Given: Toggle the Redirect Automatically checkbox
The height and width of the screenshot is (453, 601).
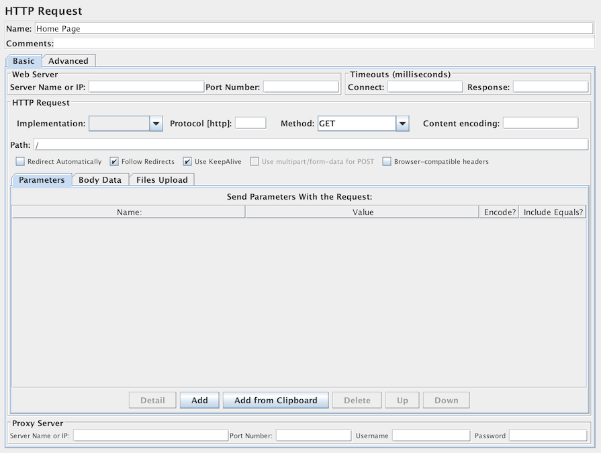Looking at the screenshot, I should (x=20, y=162).
